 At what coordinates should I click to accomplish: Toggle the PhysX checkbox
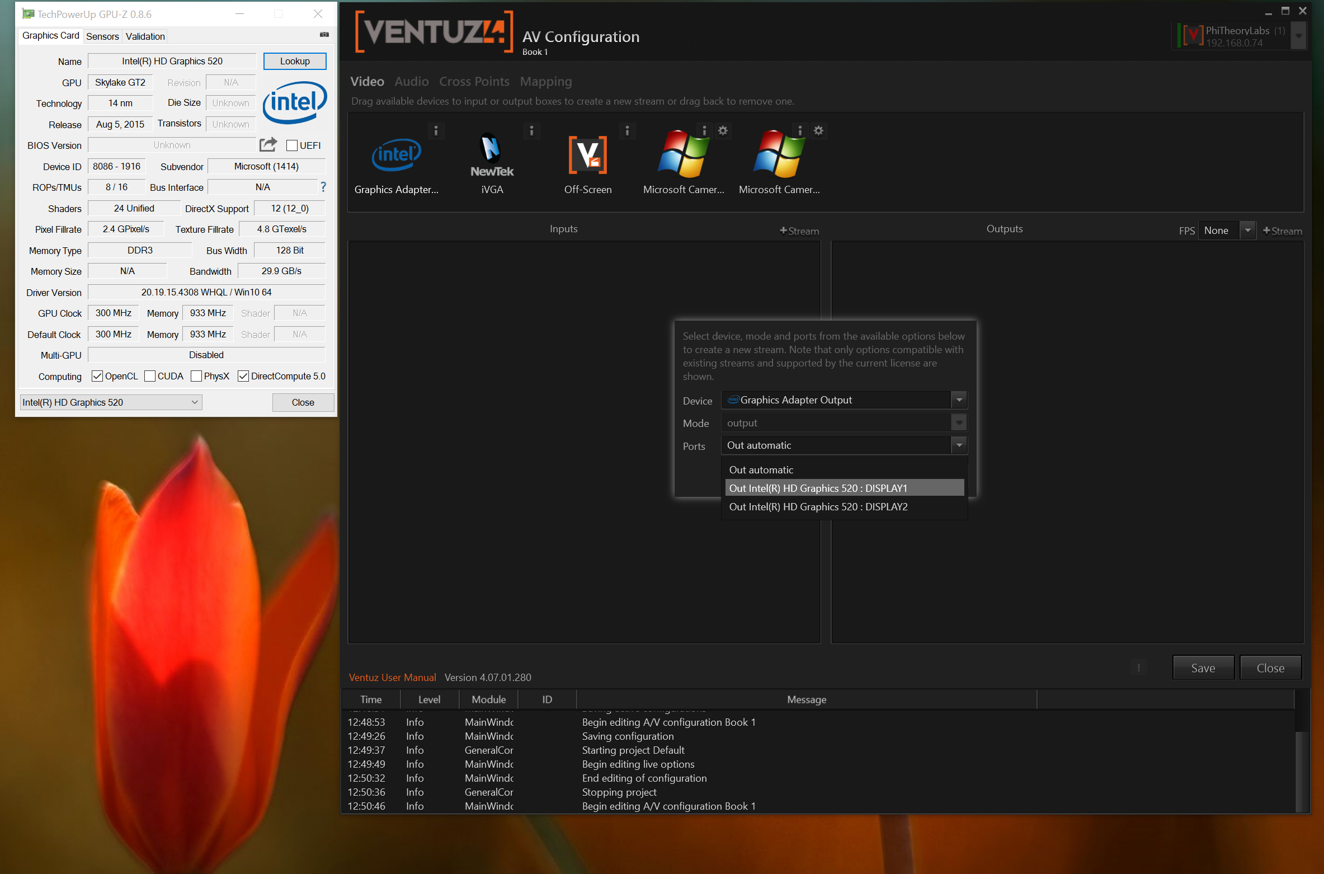(x=196, y=376)
